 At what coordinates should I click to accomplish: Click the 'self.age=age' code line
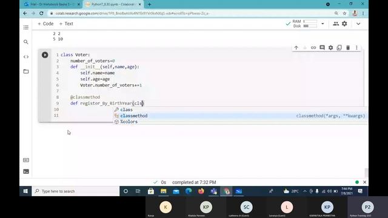[95, 79]
